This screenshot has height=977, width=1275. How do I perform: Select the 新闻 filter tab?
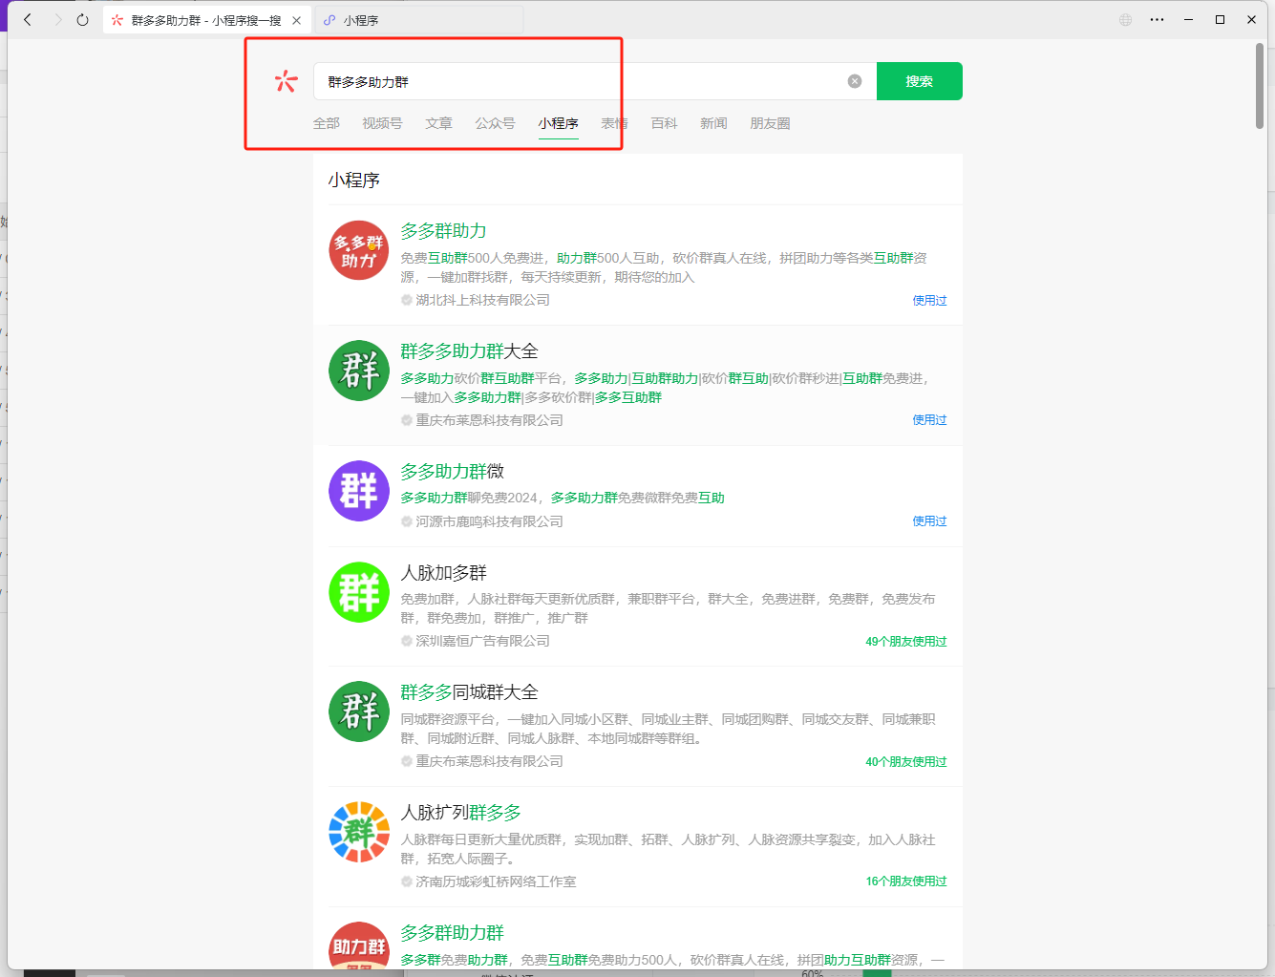pos(713,123)
